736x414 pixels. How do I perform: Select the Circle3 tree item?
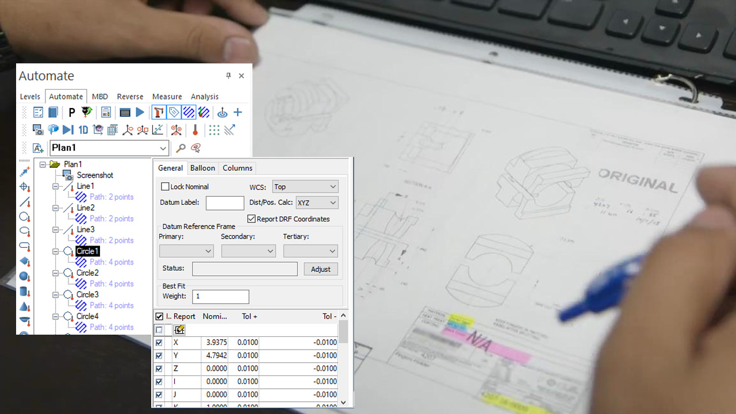pyautogui.click(x=87, y=295)
